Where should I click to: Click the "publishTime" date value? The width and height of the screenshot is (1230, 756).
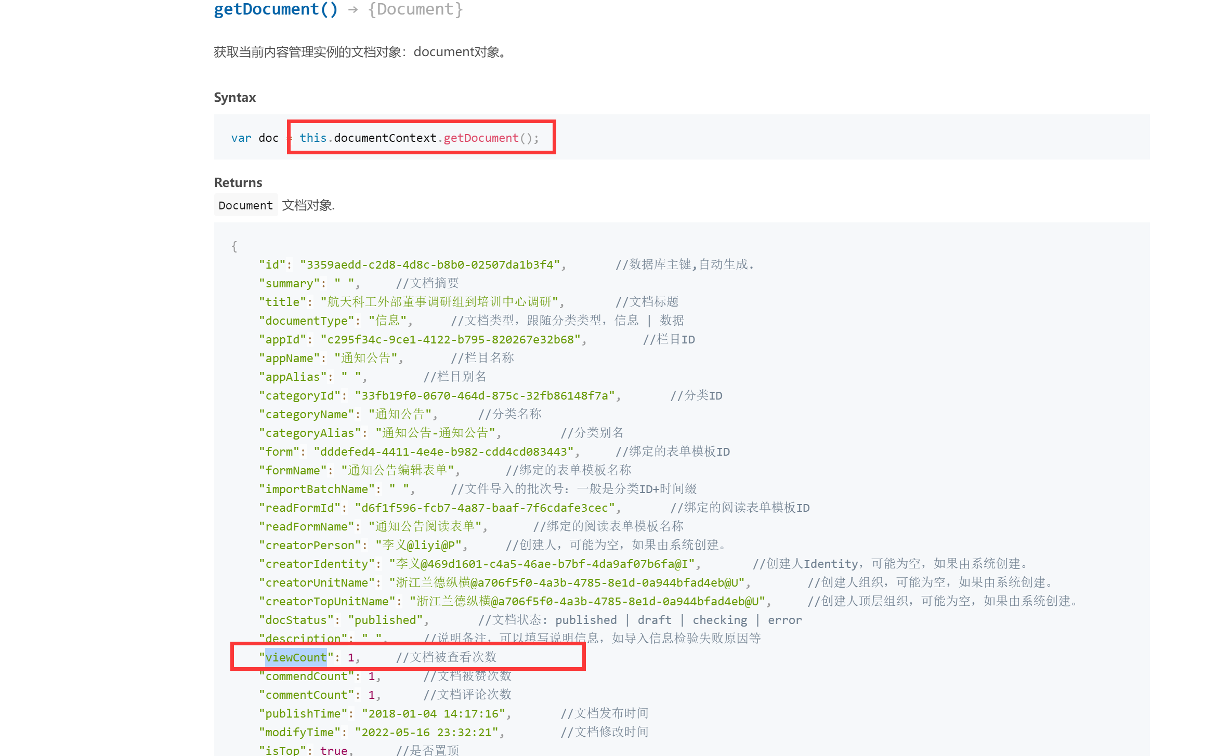pyautogui.click(x=434, y=714)
